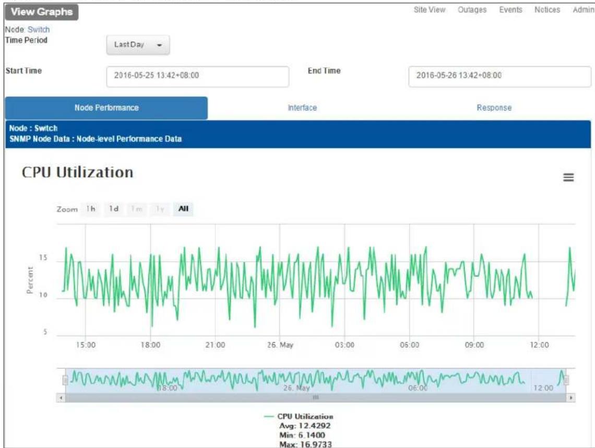Open the Events menu item
This screenshot has height=448, width=595.
pyautogui.click(x=510, y=10)
